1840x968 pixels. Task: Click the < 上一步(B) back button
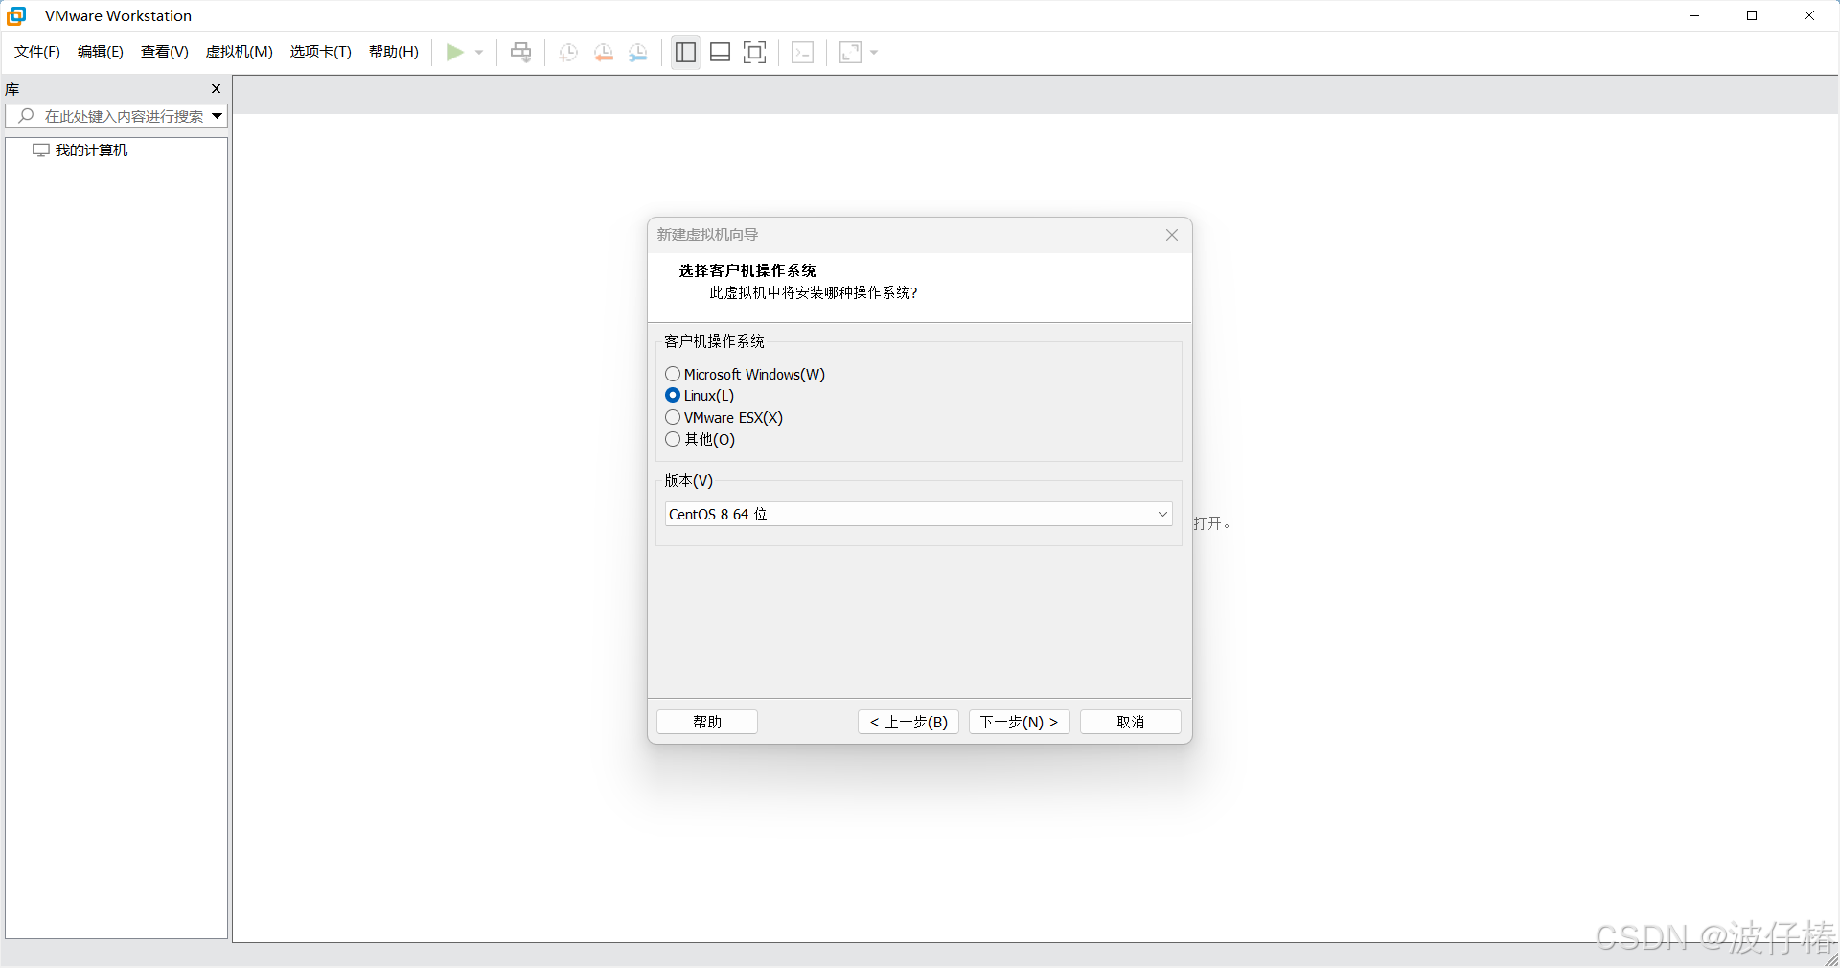908,722
